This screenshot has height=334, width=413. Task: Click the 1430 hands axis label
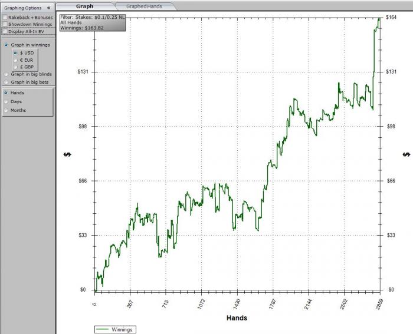tap(237, 304)
